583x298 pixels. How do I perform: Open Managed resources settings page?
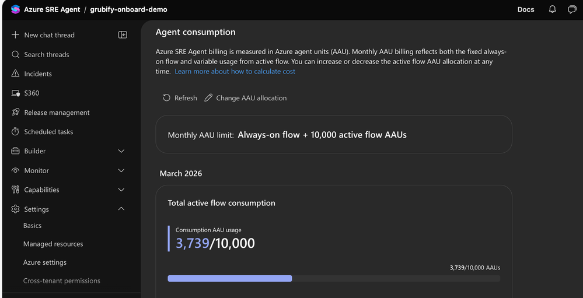click(53, 244)
